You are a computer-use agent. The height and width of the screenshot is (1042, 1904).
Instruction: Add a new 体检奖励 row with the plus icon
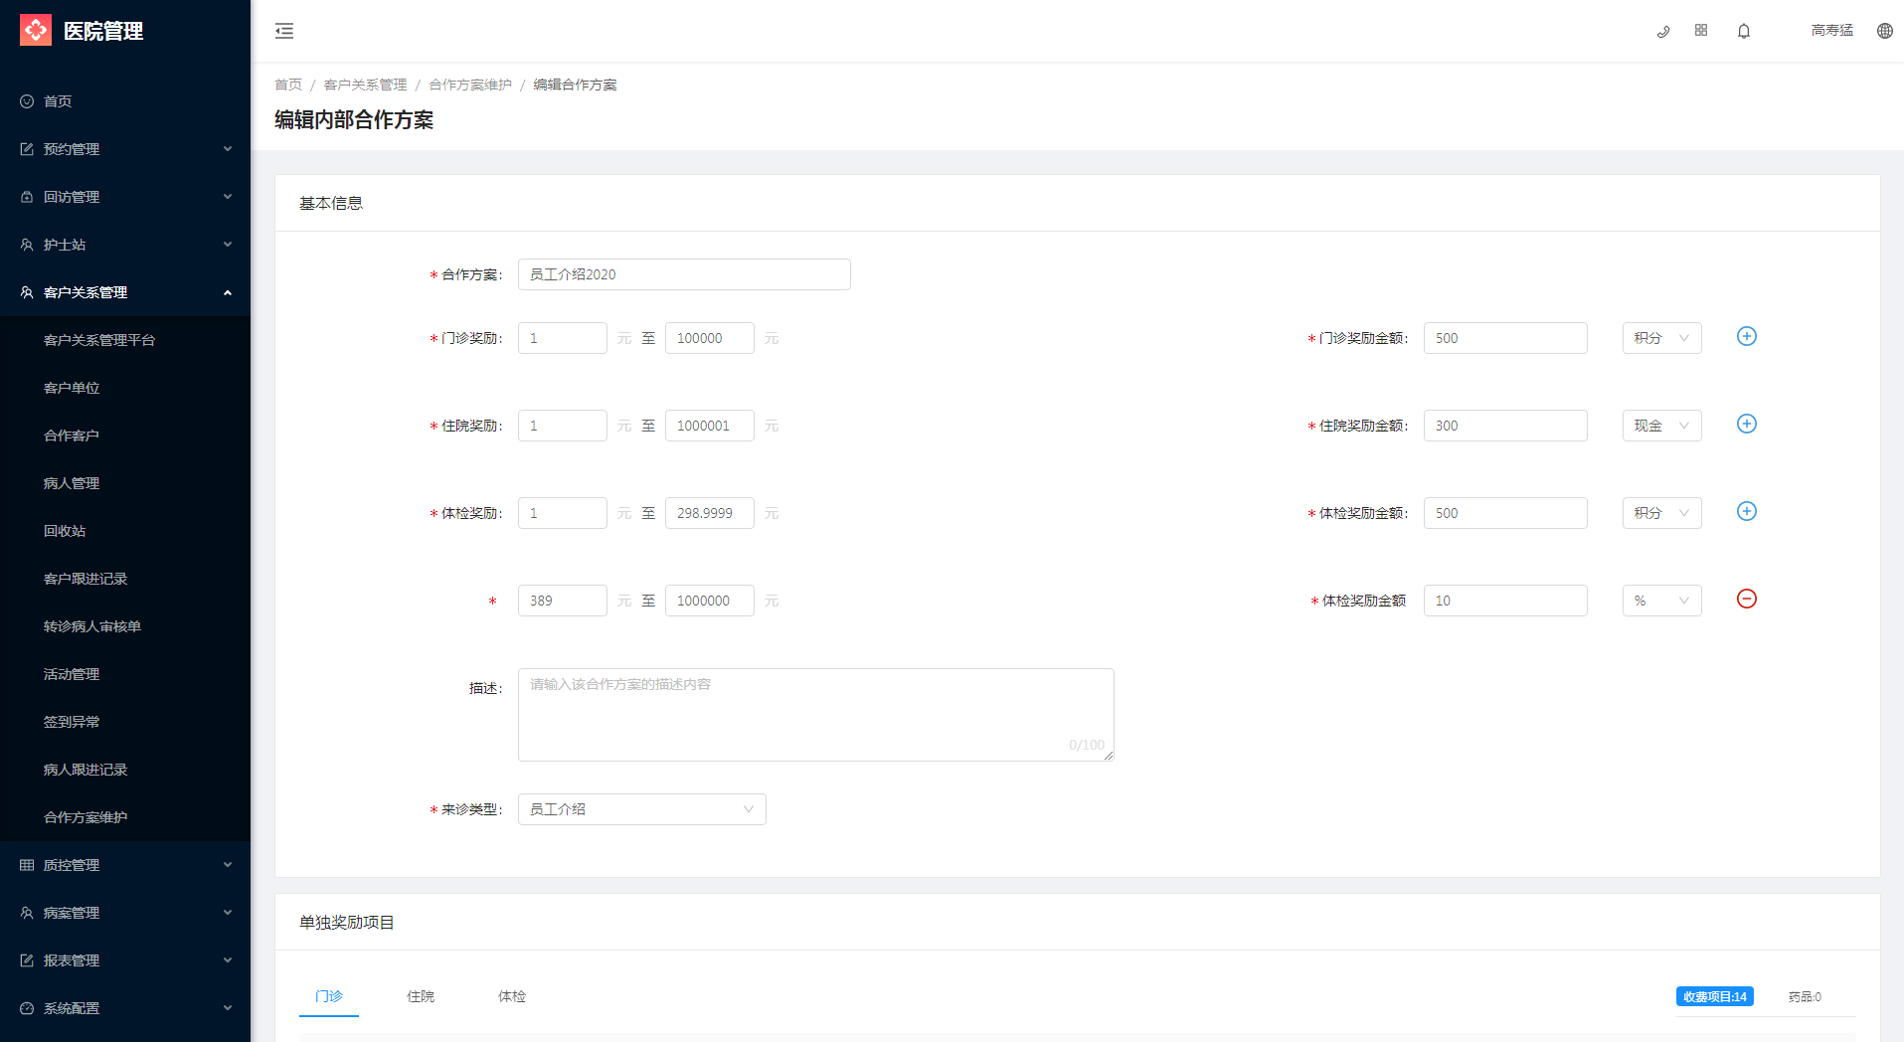point(1747,511)
